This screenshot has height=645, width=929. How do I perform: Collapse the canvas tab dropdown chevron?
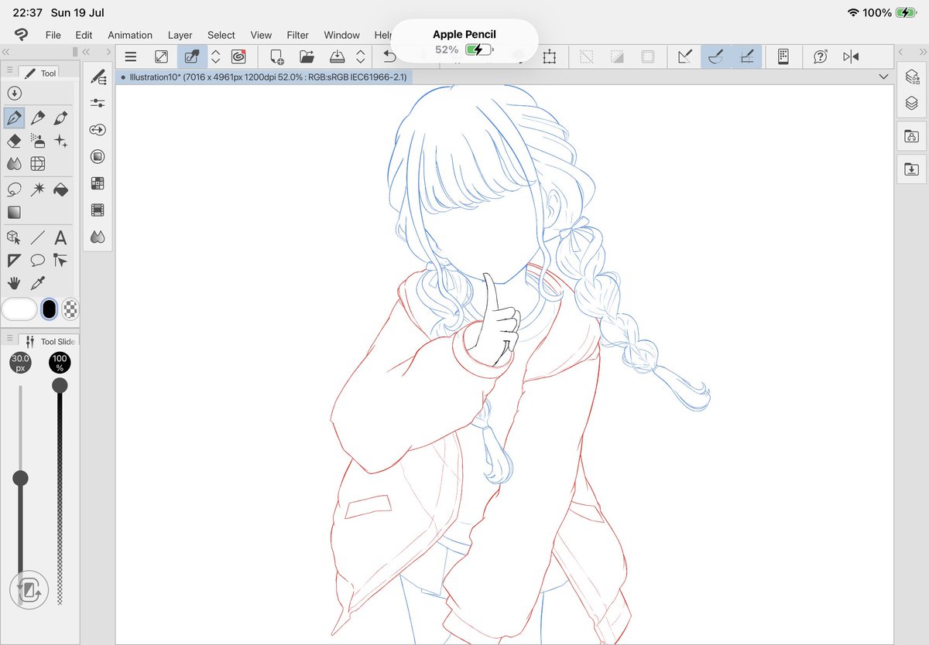[884, 77]
